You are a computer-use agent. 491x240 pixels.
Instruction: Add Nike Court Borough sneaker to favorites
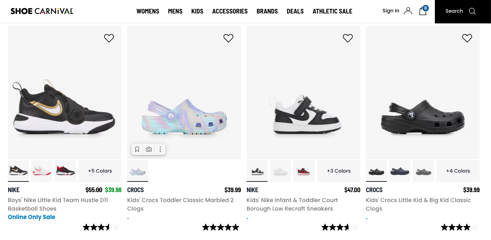348,38
